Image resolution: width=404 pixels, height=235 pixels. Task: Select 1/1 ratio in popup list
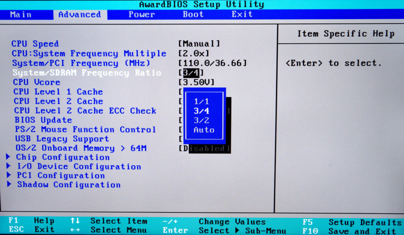[201, 102]
